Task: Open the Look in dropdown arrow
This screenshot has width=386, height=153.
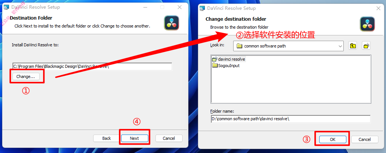Action: tap(340, 46)
